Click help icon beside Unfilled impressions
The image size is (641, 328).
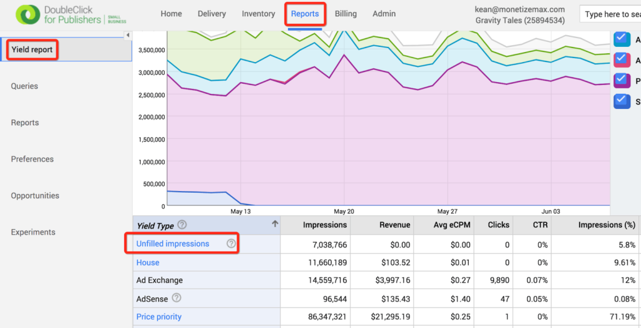(232, 243)
